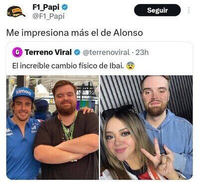Viewport: 199px width, 182px height.
Task: Click the Kimoa logo on the blue cap
Action: (x=23, y=92)
